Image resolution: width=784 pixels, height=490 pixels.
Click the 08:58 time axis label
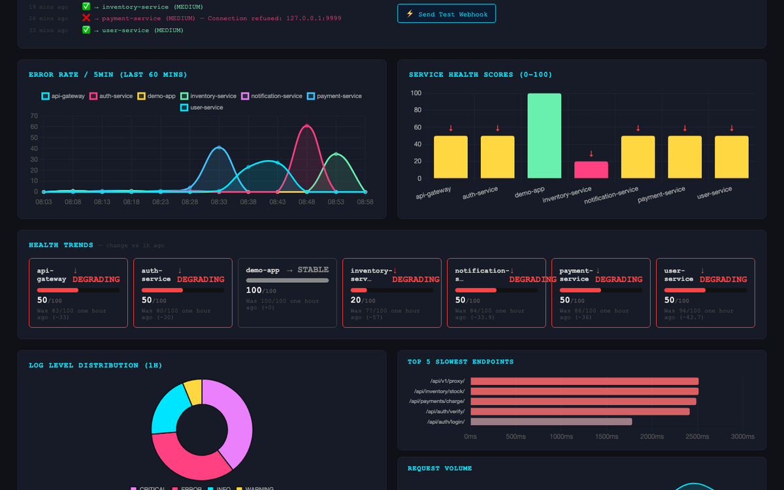coord(365,202)
